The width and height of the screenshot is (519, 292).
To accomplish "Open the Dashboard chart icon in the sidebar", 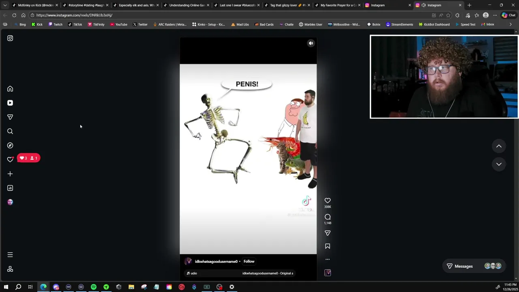I will click(x=10, y=188).
